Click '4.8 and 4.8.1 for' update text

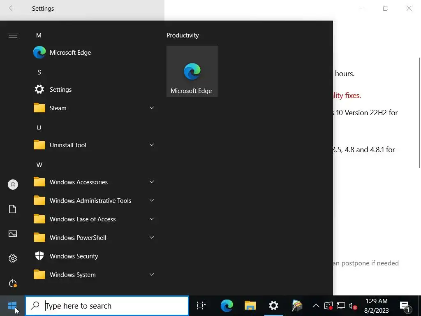click(x=370, y=150)
